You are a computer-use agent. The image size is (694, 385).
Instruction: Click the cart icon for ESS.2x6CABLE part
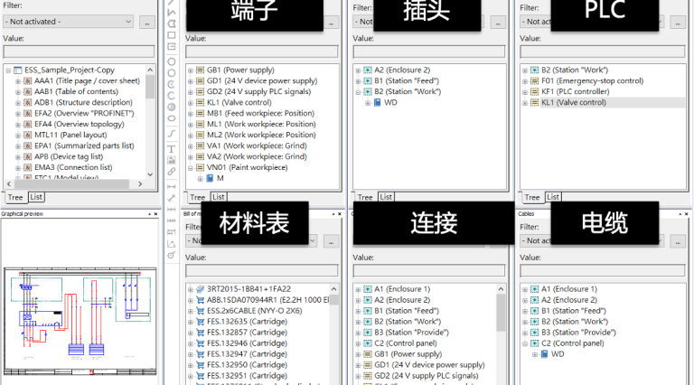(201, 310)
